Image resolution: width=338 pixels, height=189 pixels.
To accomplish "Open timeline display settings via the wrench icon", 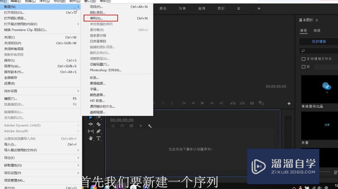I will coord(150,126).
